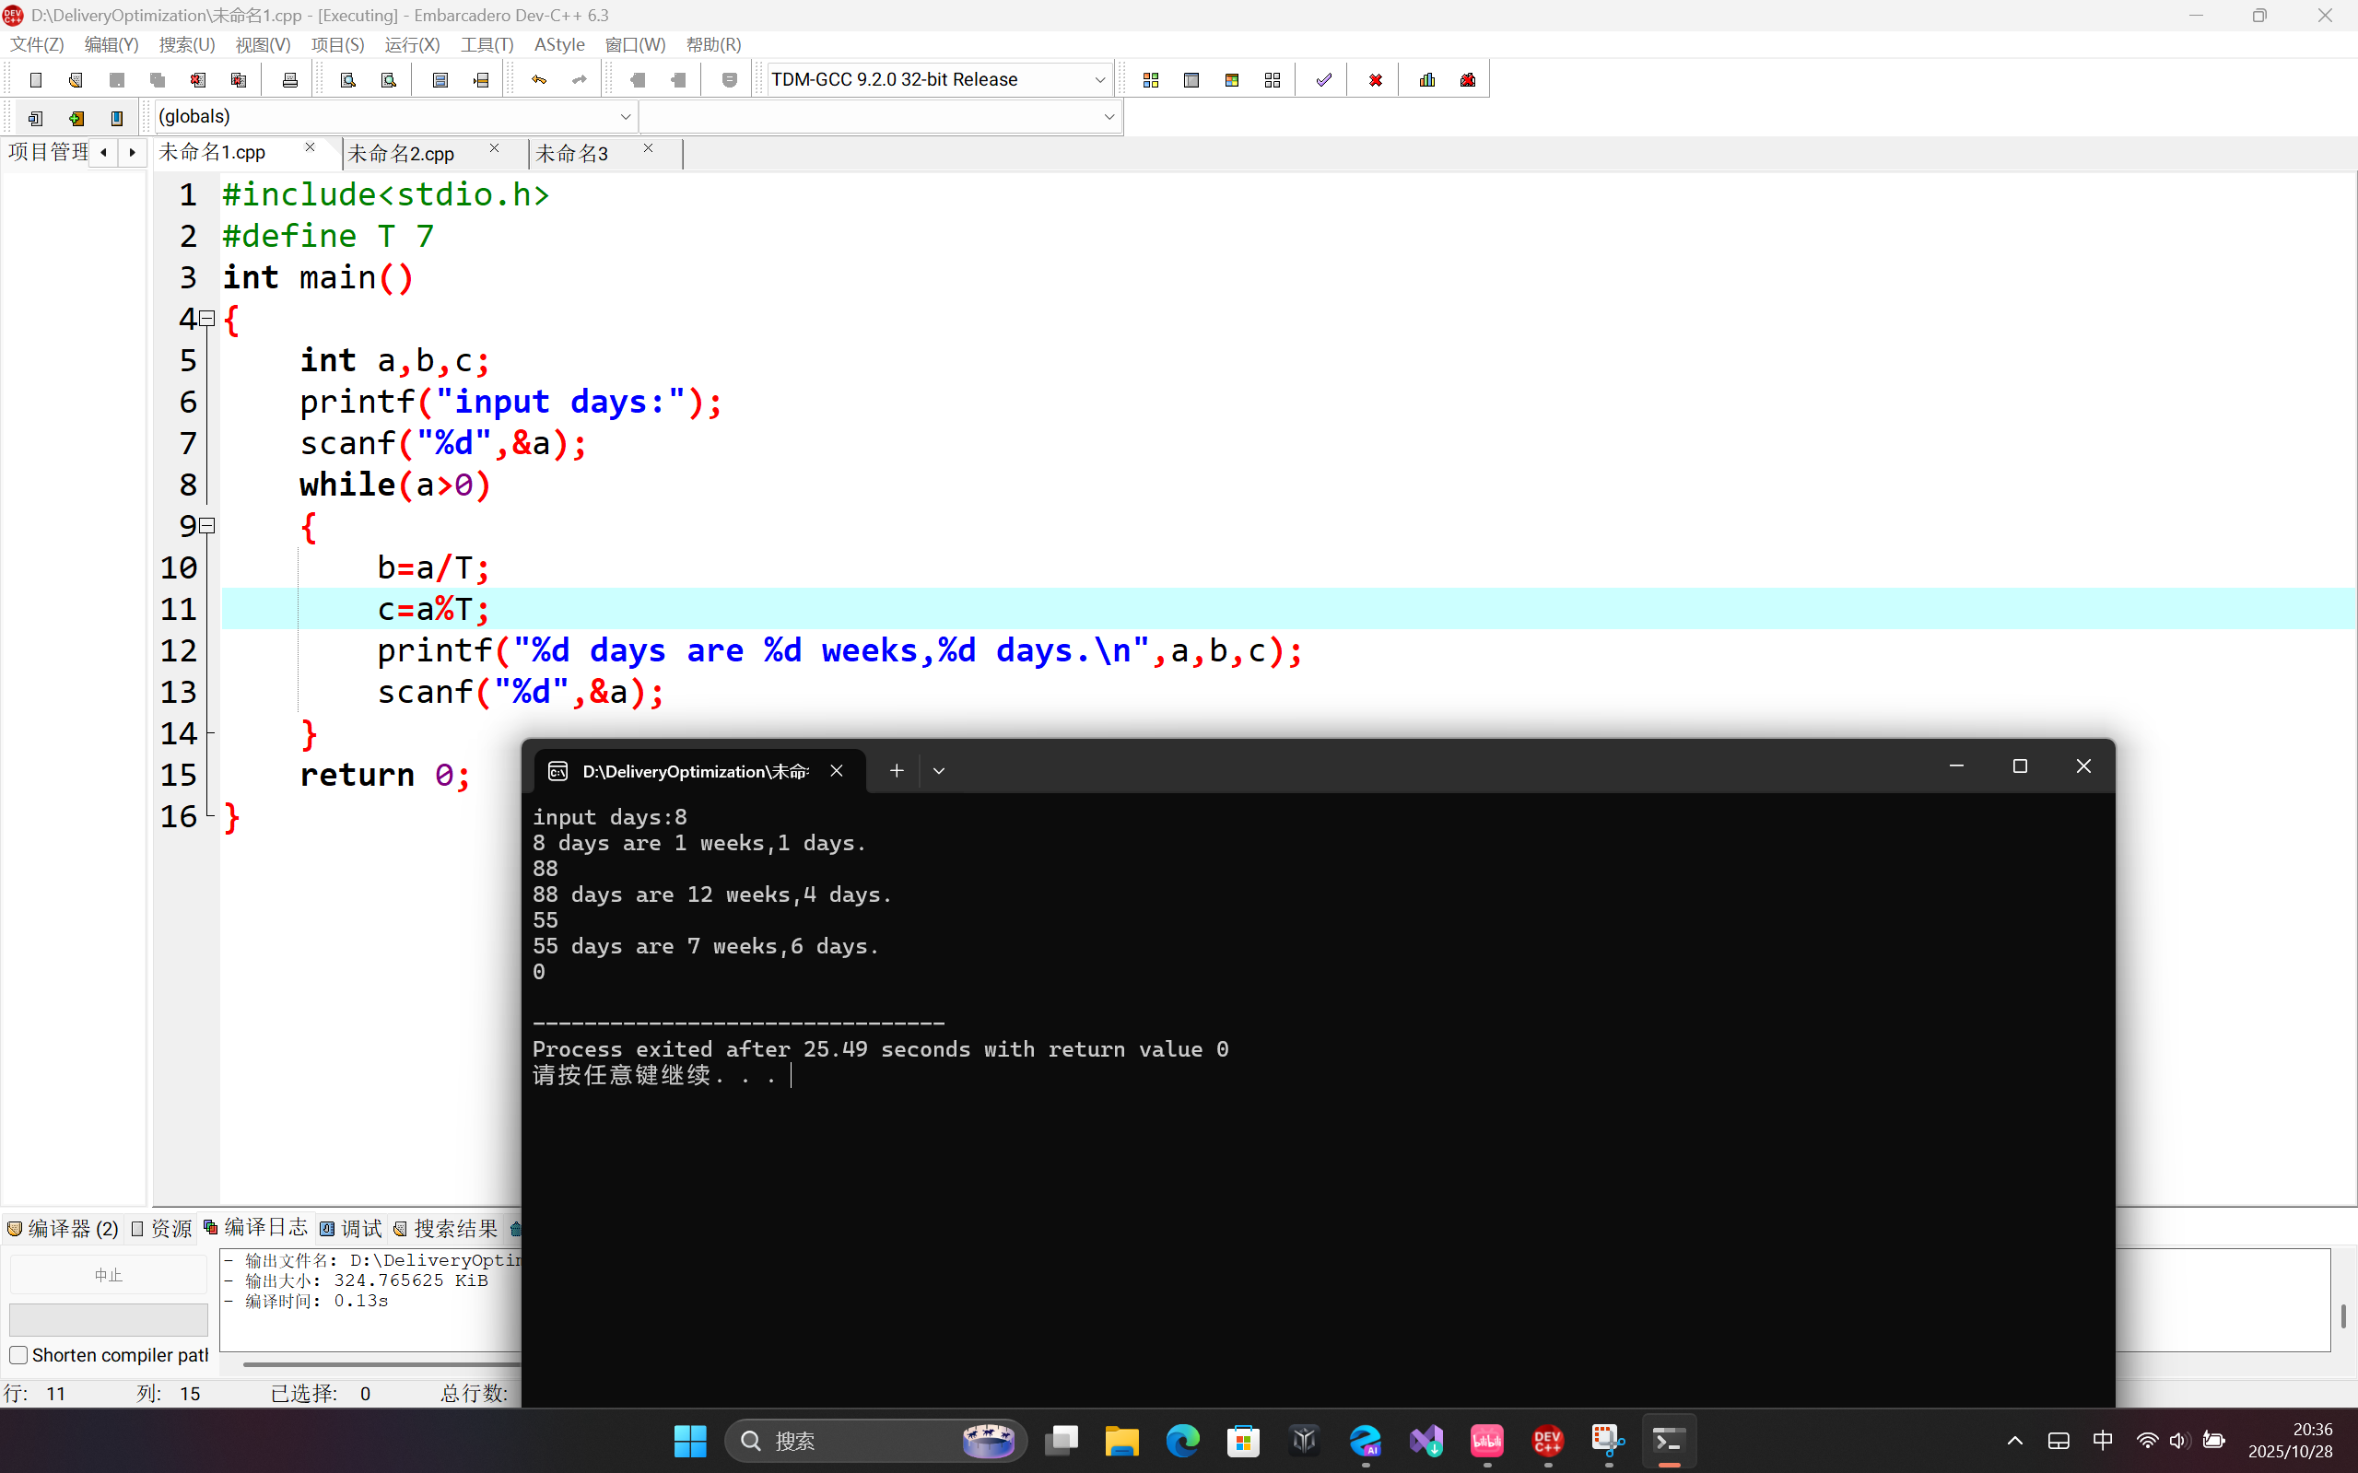This screenshot has width=2358, height=1473.
Task: Expand the (globals) scope dropdown
Action: (x=625, y=117)
